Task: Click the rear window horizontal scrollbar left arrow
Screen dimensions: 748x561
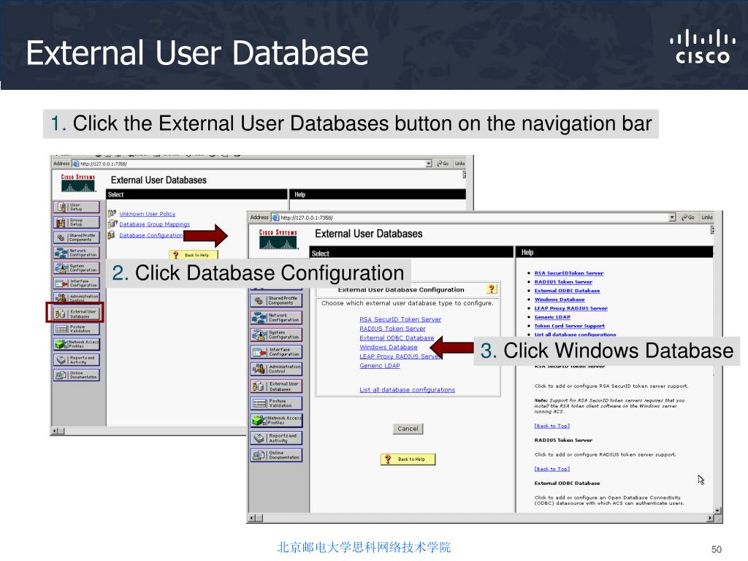Action: [x=55, y=431]
